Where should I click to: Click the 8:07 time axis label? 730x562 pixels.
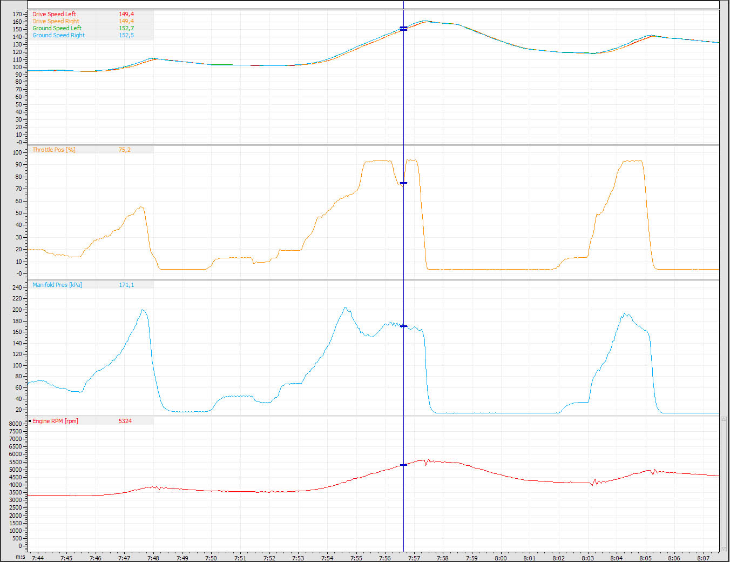click(x=703, y=558)
